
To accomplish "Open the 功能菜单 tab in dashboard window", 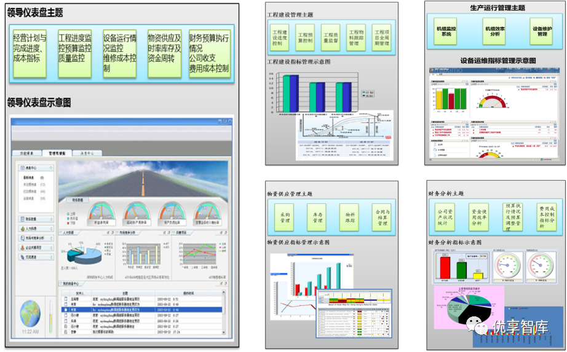I will 27,153.
